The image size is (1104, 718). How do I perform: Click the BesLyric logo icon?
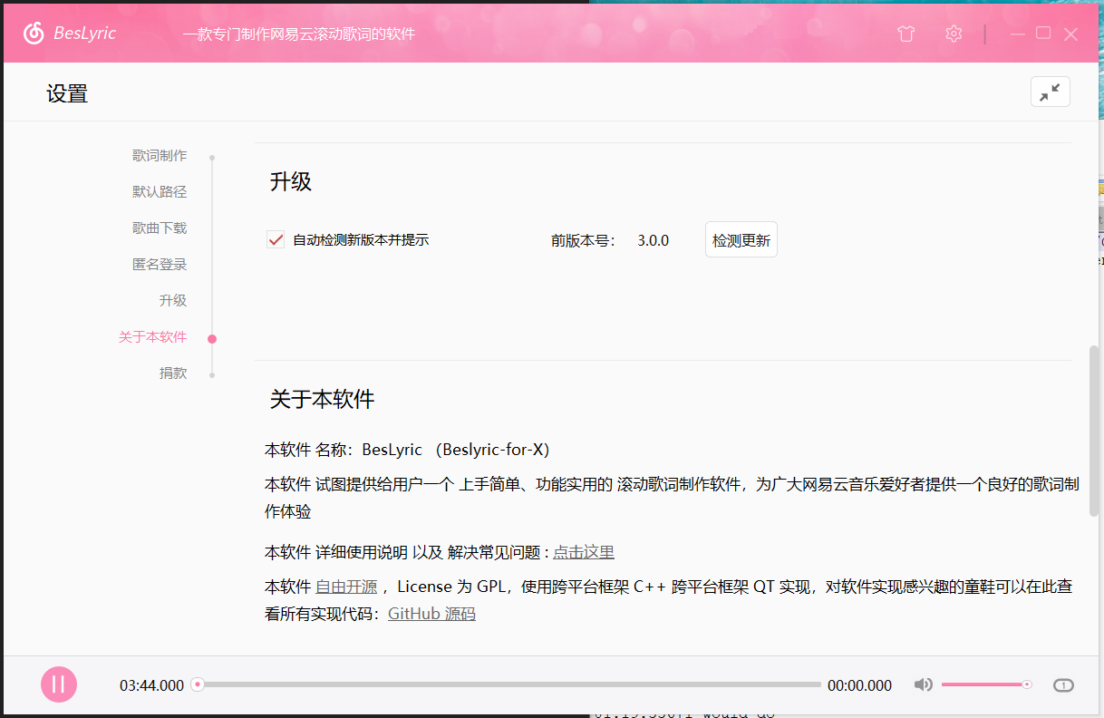34,34
